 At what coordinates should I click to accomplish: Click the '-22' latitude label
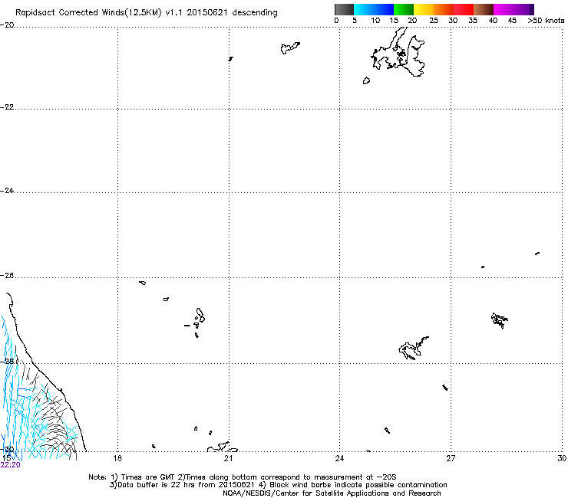click(x=7, y=107)
